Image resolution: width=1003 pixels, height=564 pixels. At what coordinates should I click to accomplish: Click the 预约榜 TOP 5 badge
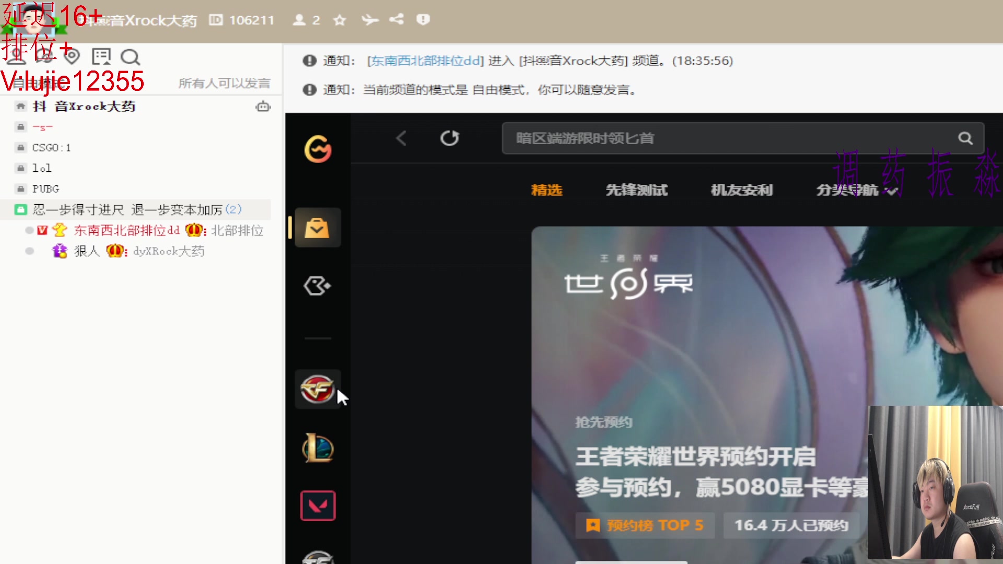646,525
